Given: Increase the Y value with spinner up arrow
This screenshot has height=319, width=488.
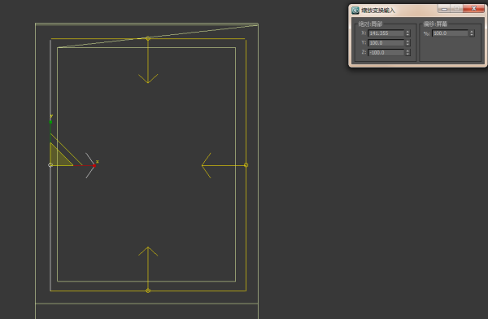Looking at the screenshot, I should tap(407, 42).
